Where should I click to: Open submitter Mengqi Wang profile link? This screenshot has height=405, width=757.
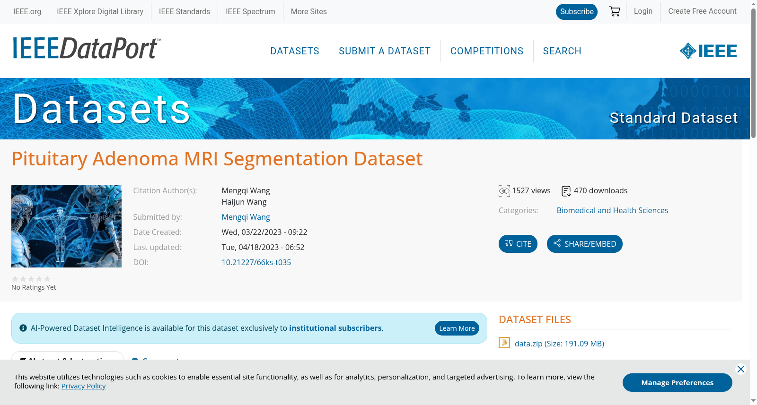pos(246,217)
